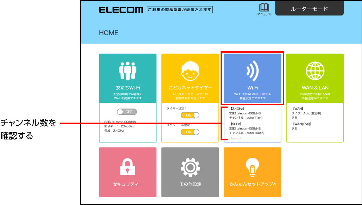Click the 友だちWi-Fi people icon
This screenshot has height=205, width=362.
click(x=128, y=71)
